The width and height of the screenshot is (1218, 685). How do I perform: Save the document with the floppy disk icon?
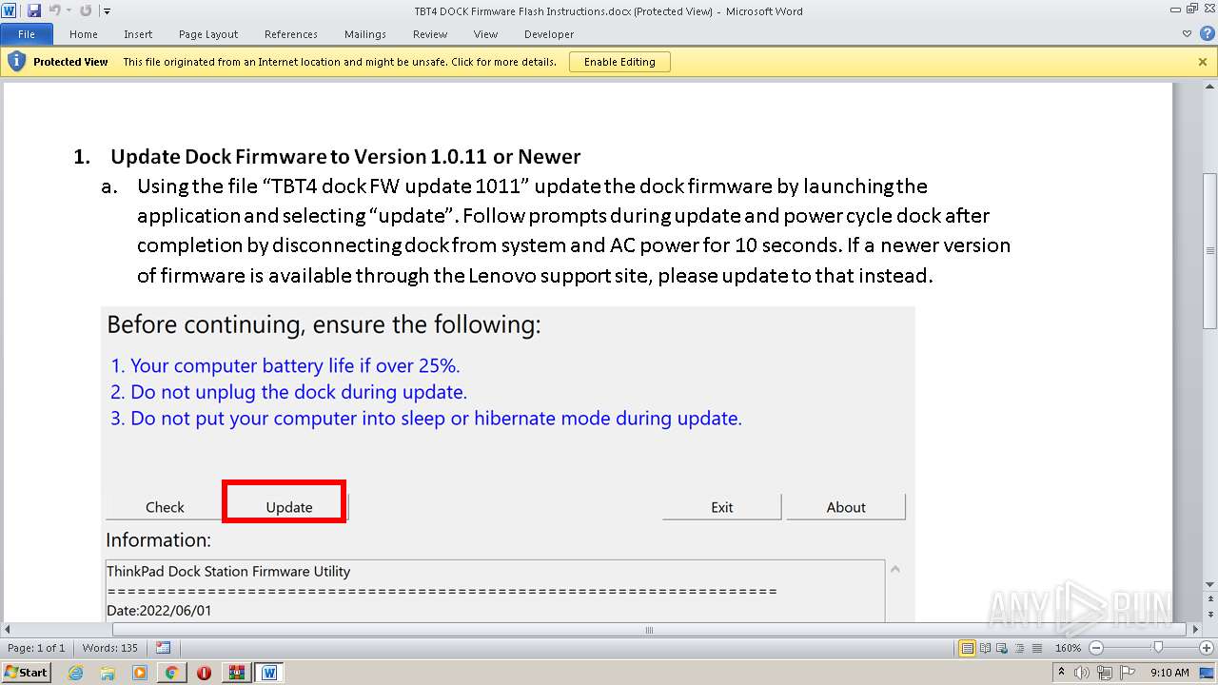click(33, 10)
